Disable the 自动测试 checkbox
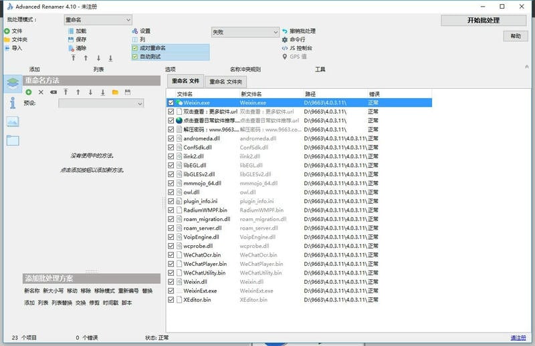 (x=135, y=57)
